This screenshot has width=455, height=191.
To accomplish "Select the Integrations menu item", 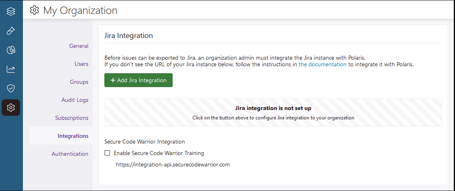I will pyautogui.click(x=73, y=136).
